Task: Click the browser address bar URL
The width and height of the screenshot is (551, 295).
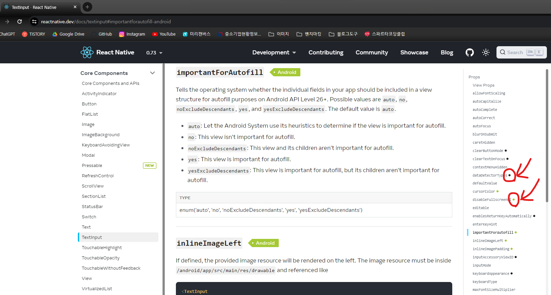Action: pyautogui.click(x=106, y=22)
